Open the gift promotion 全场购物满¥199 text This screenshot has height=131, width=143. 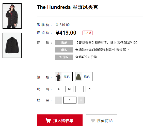[x=102, y=50]
